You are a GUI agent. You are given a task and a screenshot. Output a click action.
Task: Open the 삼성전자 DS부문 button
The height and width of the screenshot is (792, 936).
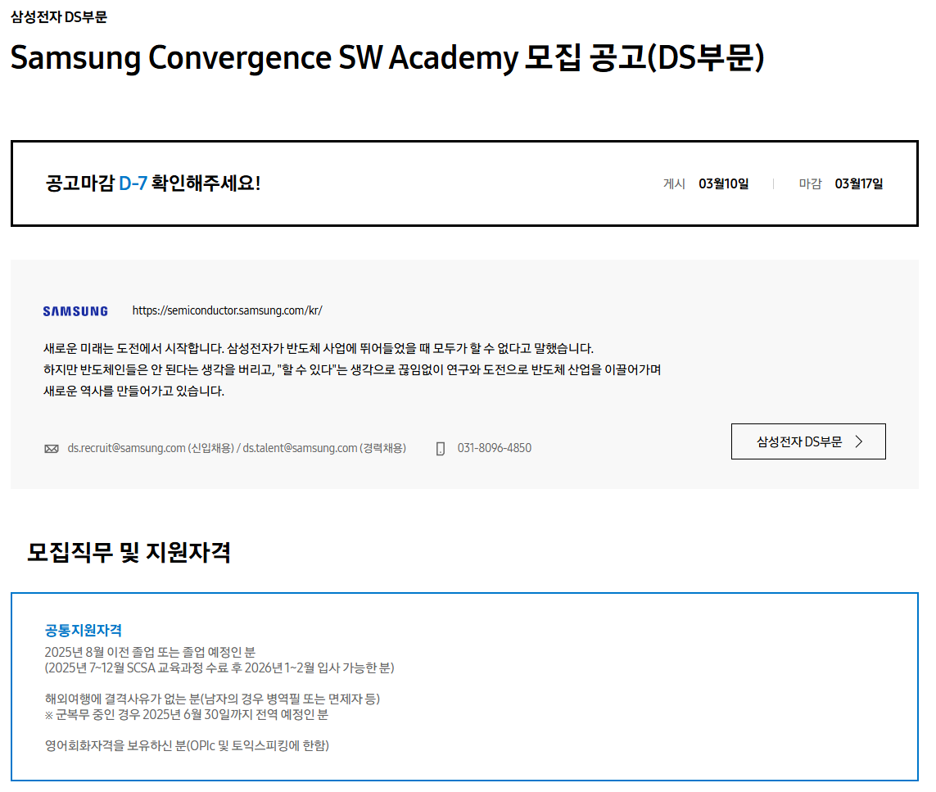808,441
